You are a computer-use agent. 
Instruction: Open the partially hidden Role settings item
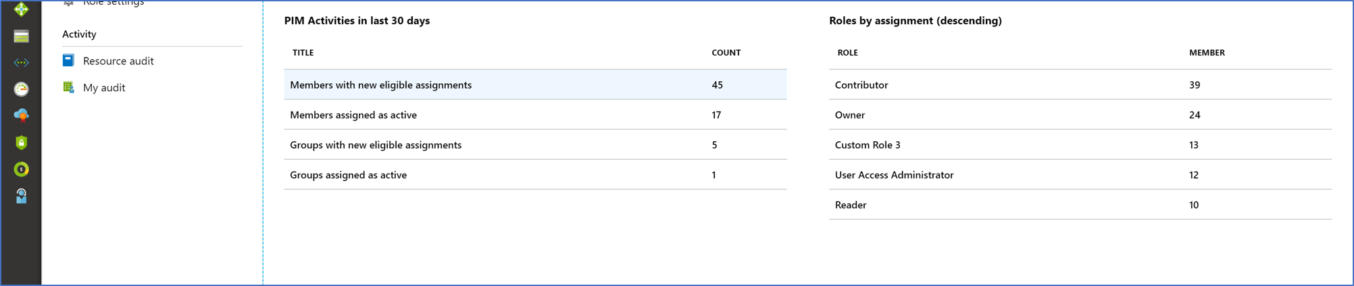(x=113, y=3)
